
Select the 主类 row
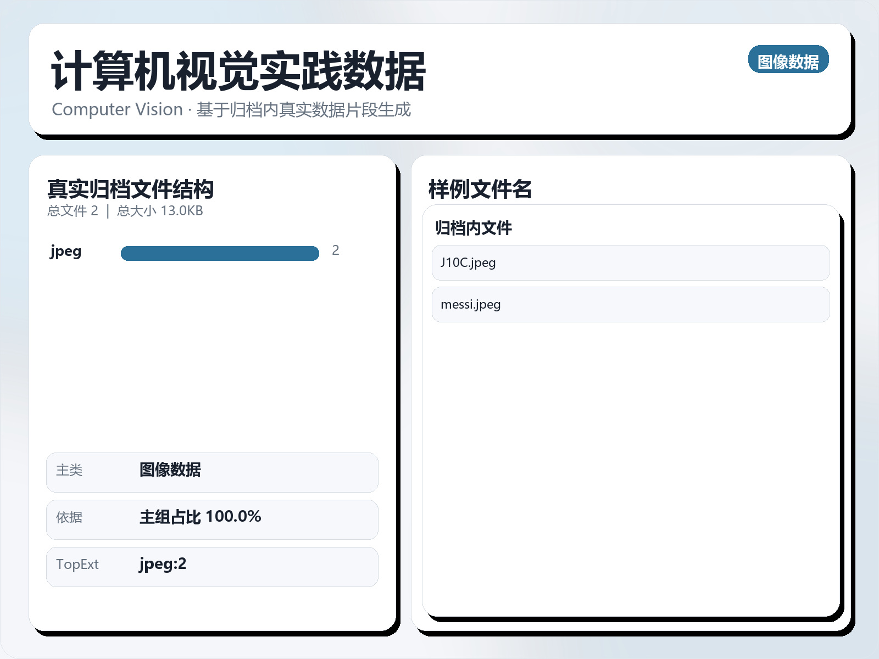coord(212,472)
